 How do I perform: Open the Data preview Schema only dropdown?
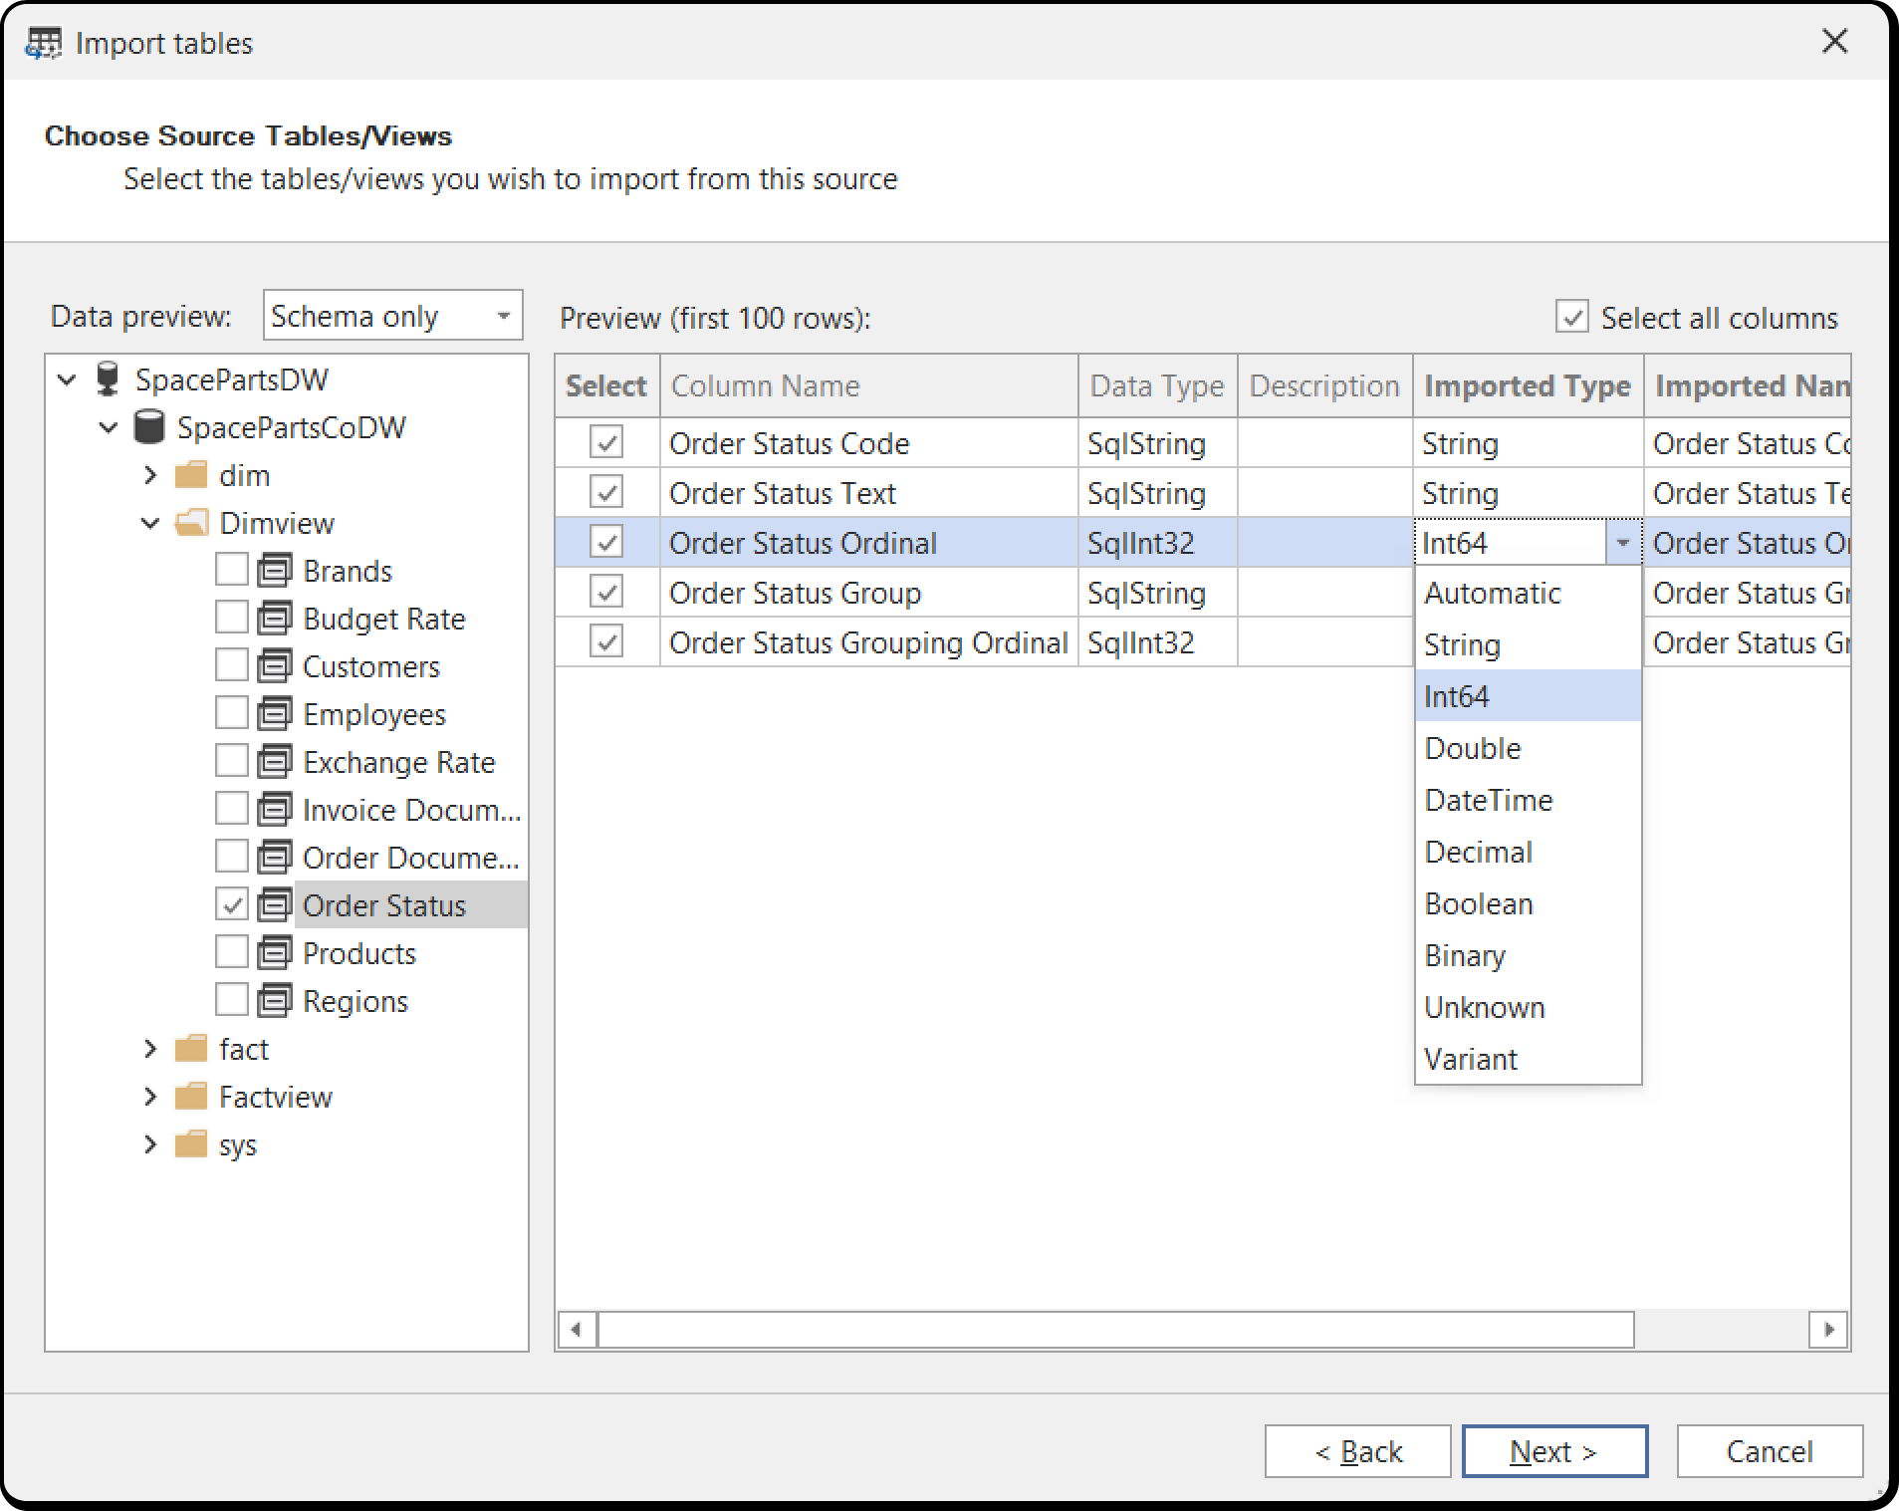(393, 316)
